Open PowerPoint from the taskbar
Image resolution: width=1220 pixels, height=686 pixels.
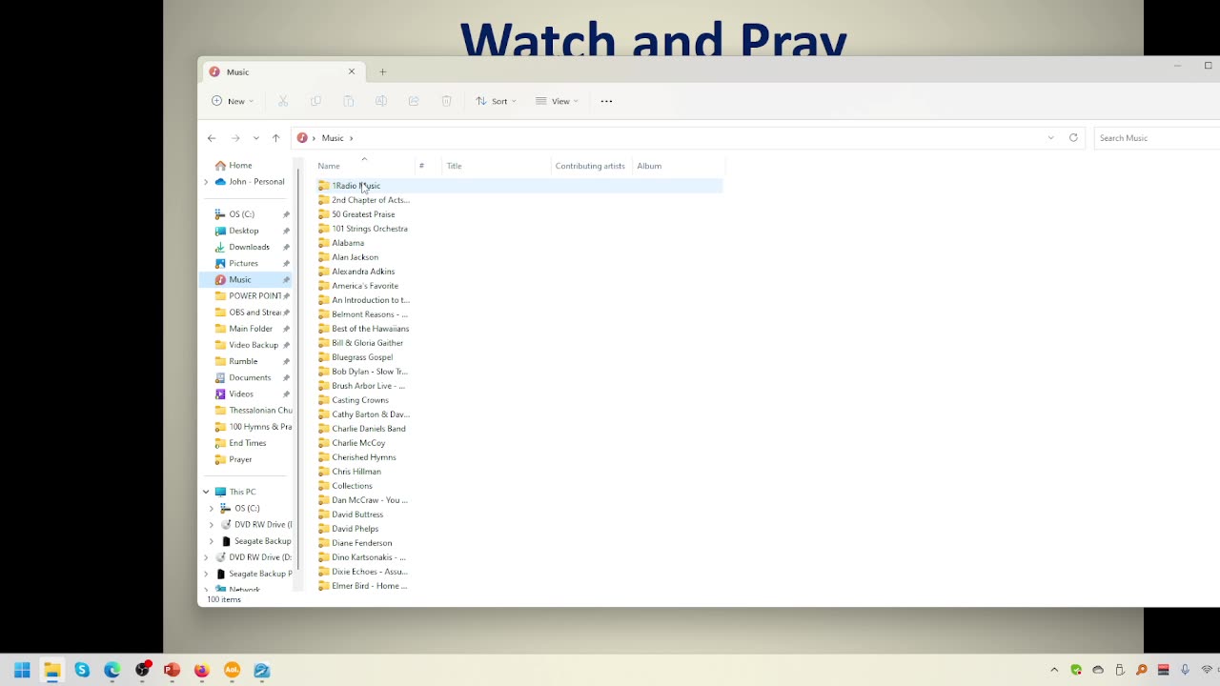click(172, 671)
